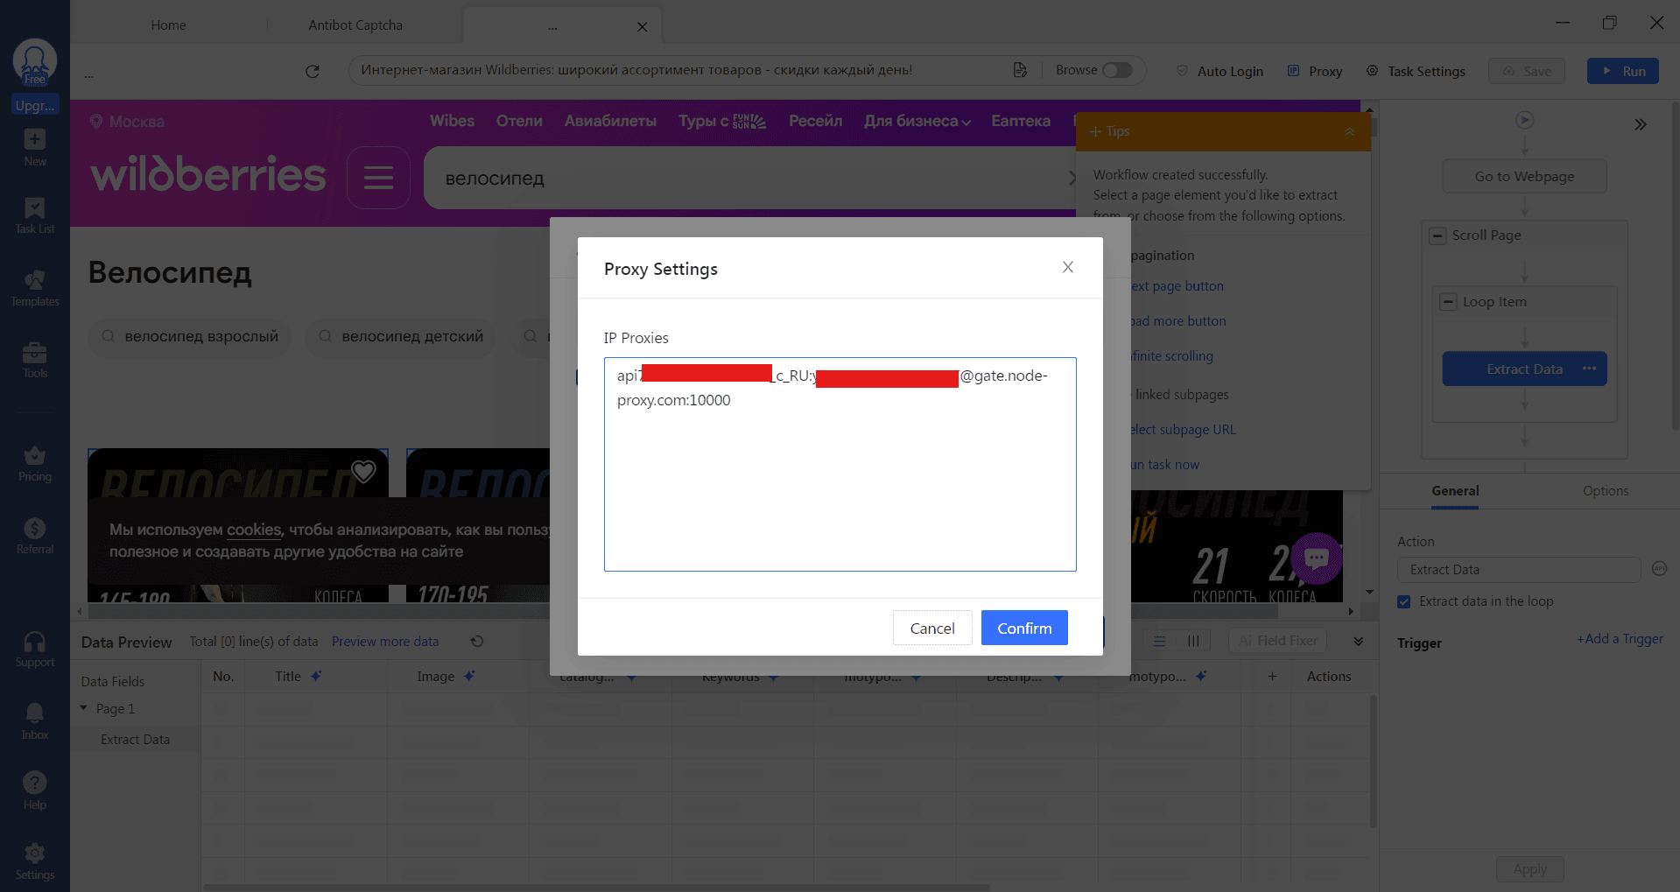Collapse right workflow panel with double chevron
The height and width of the screenshot is (892, 1680).
(1641, 124)
